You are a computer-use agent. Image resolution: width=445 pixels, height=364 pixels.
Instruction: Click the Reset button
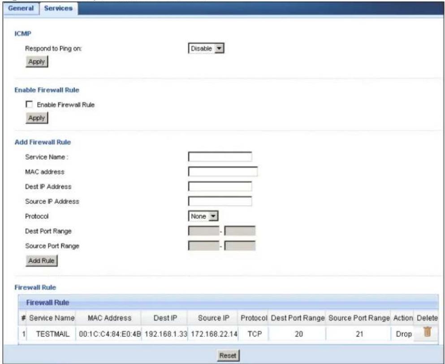pos(228,355)
